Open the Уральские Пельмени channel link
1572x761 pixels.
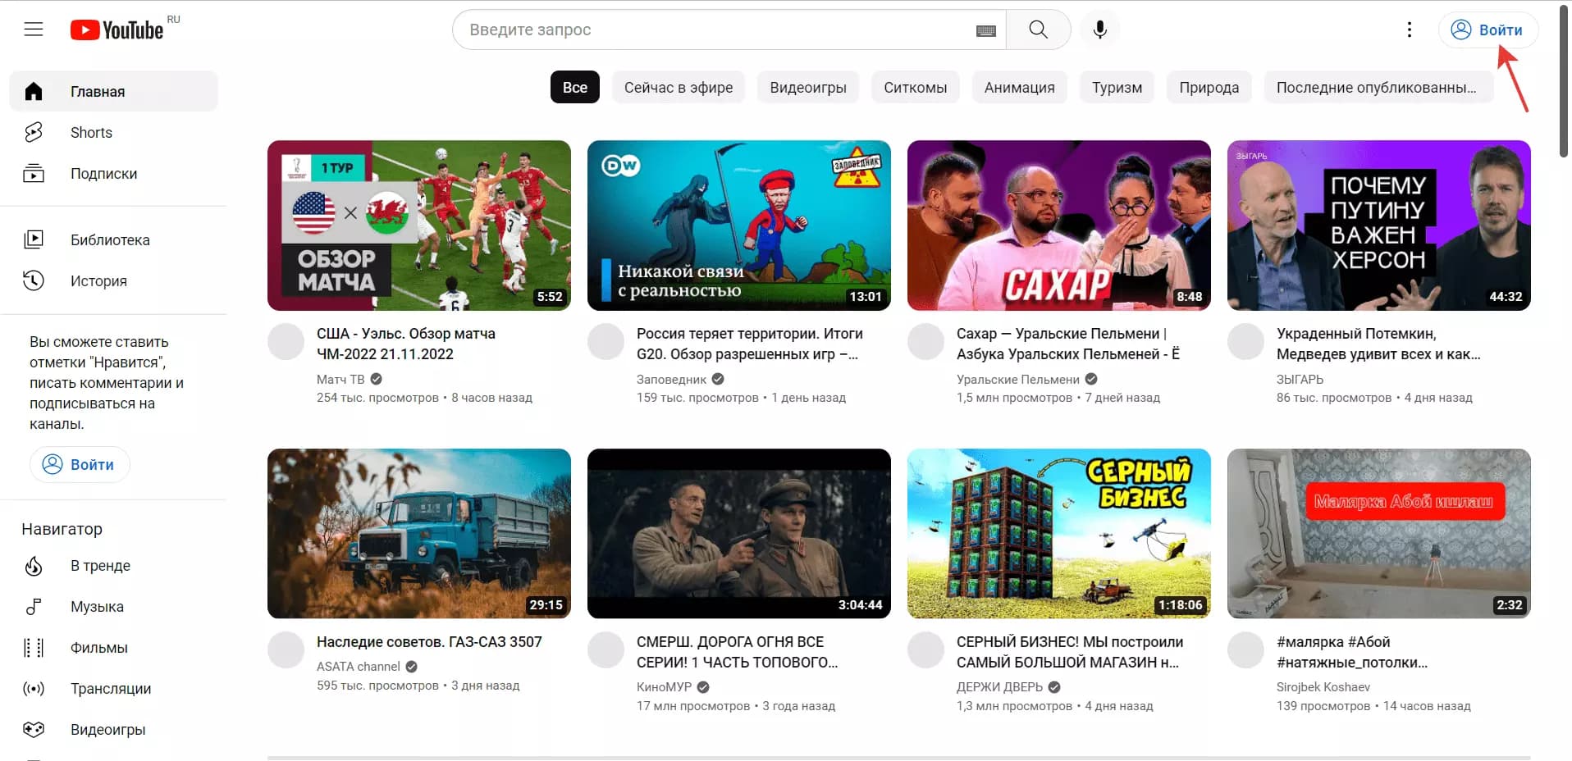[x=1018, y=380]
